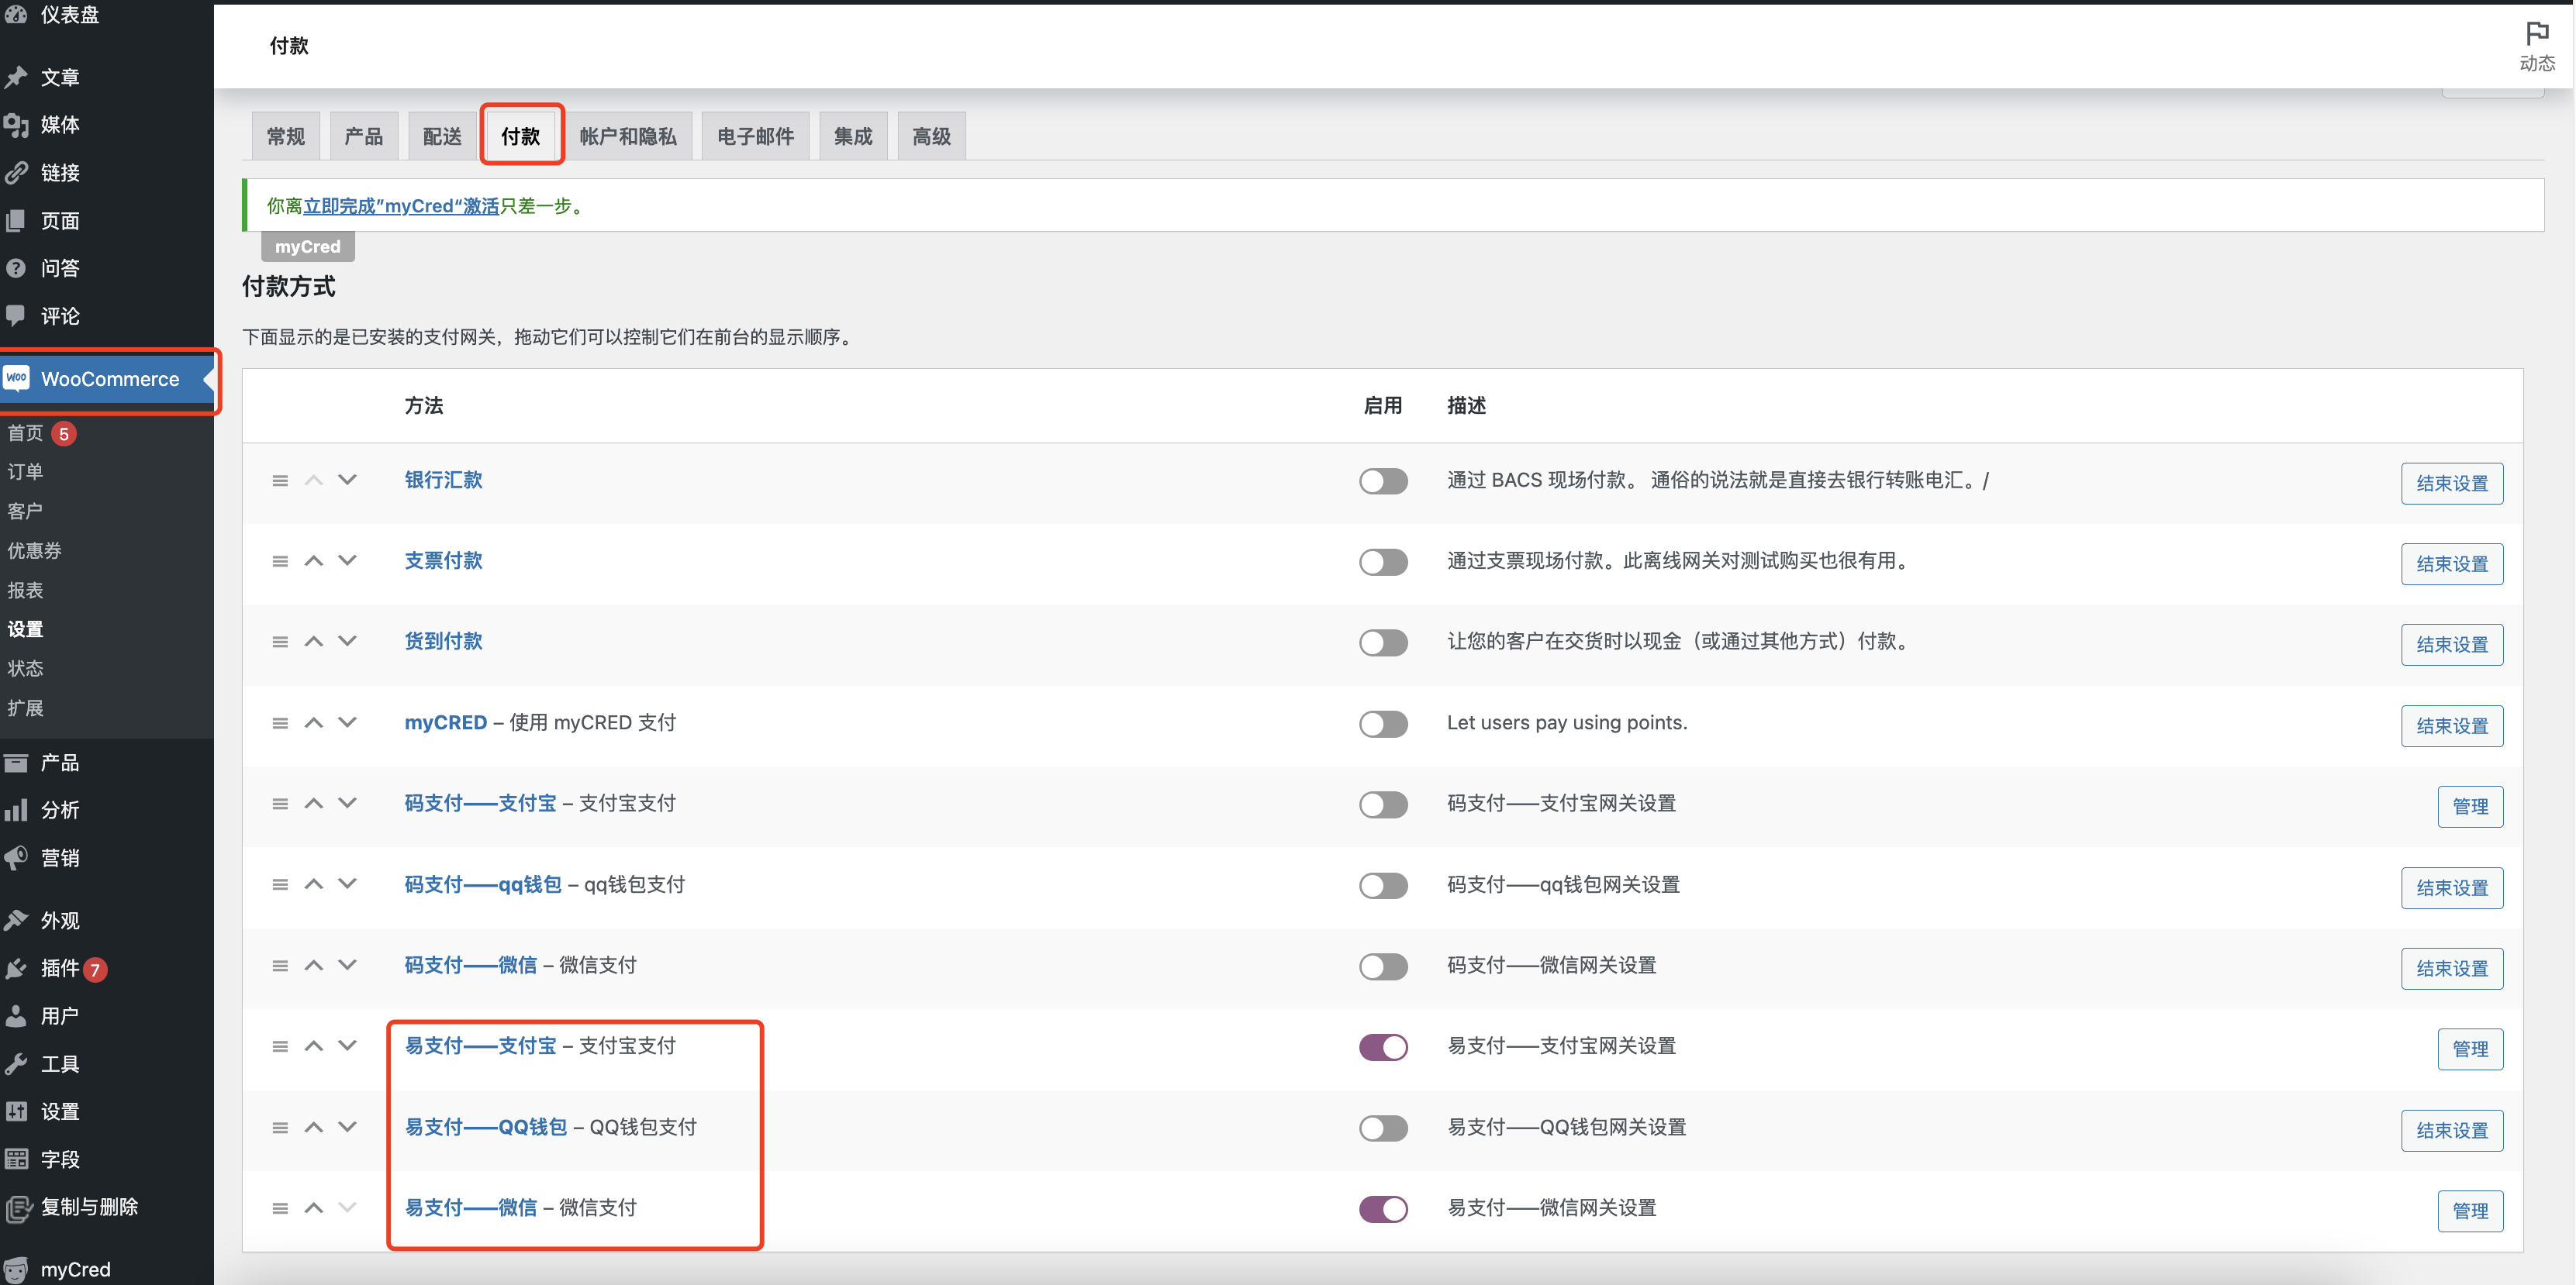The height and width of the screenshot is (1285, 2576).
Task: Enable the 码支付——微信 toggle
Action: 1383,966
